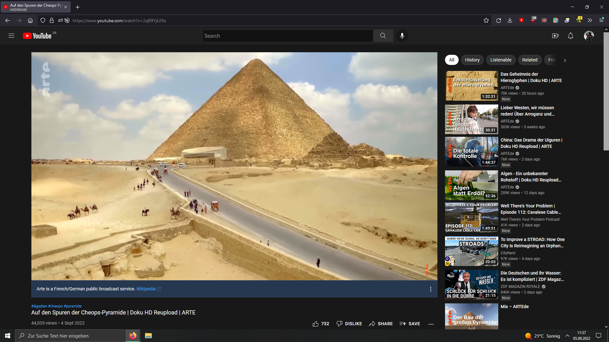Viewport: 609px width, 342px height.
Task: Like the video with thumbs up
Action: coord(316,324)
